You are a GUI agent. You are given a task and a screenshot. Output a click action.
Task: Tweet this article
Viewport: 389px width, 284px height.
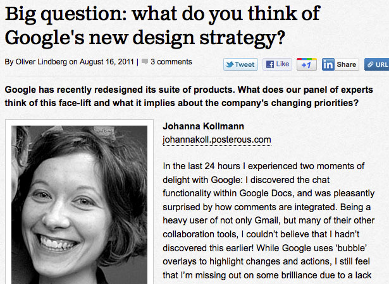(x=240, y=64)
